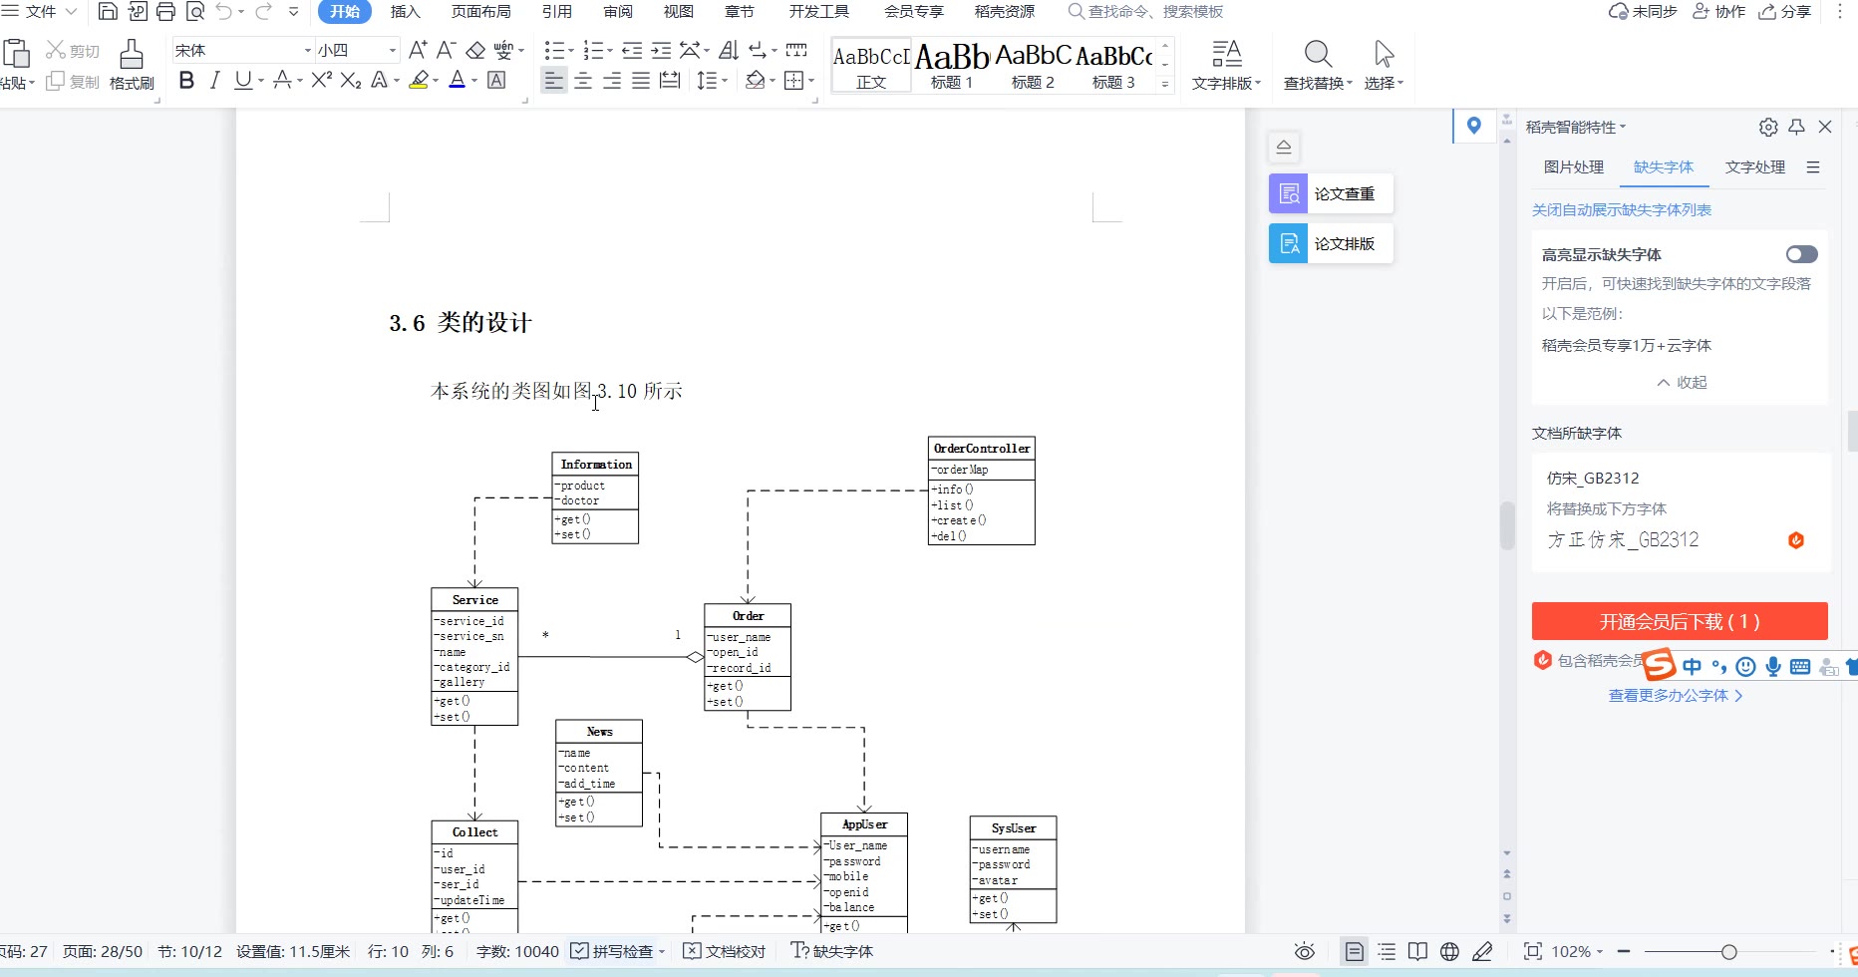This screenshot has height=977, width=1858.
Task: Open the 引用 ribbon tab
Action: [x=556, y=12]
